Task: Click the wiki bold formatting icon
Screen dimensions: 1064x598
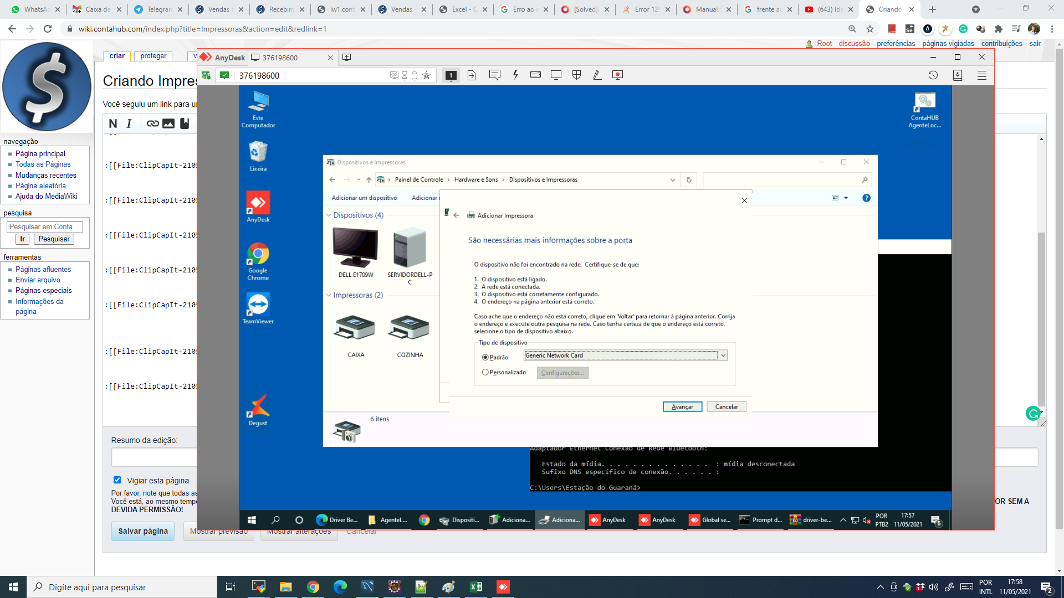Action: click(113, 123)
